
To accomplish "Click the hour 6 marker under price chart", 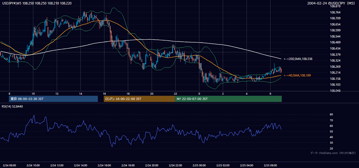I will click(271, 94).
